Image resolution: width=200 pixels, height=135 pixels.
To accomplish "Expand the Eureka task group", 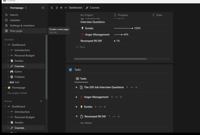I will pyautogui.click(x=77, y=107).
